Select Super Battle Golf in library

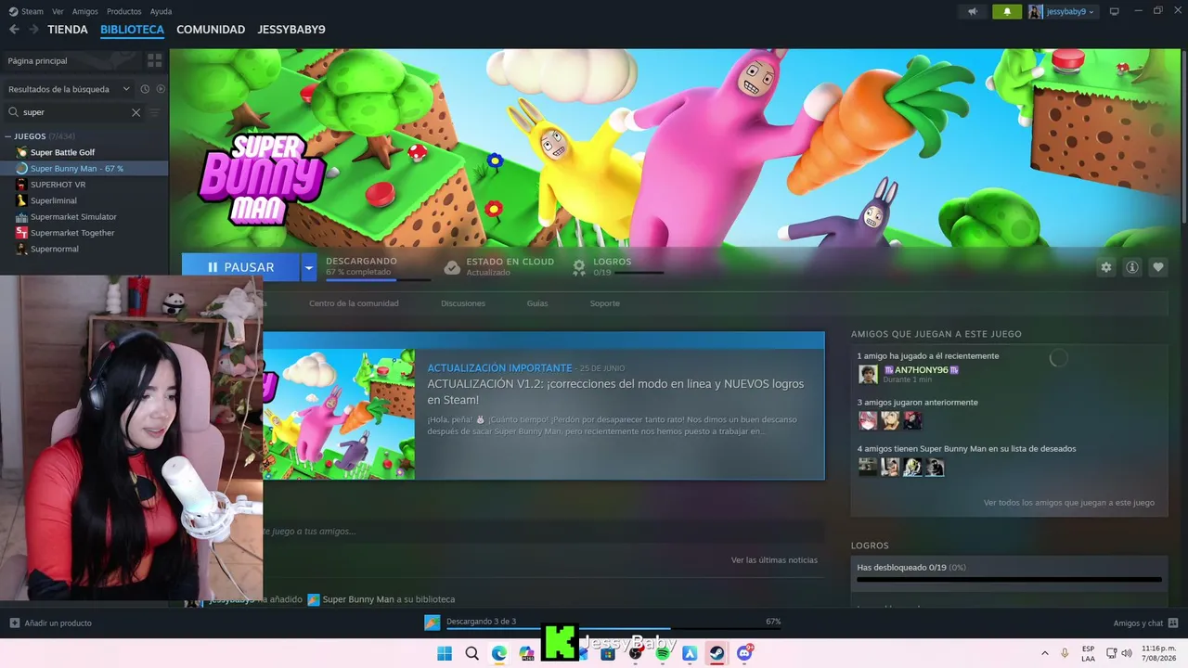pos(62,152)
